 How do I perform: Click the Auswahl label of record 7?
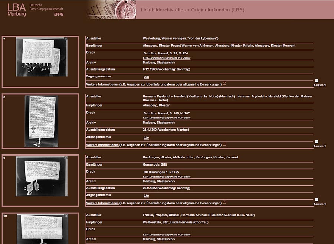(320, 85)
